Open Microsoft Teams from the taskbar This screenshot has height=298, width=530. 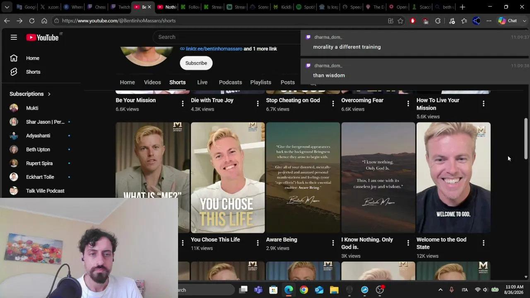pyautogui.click(x=258, y=290)
